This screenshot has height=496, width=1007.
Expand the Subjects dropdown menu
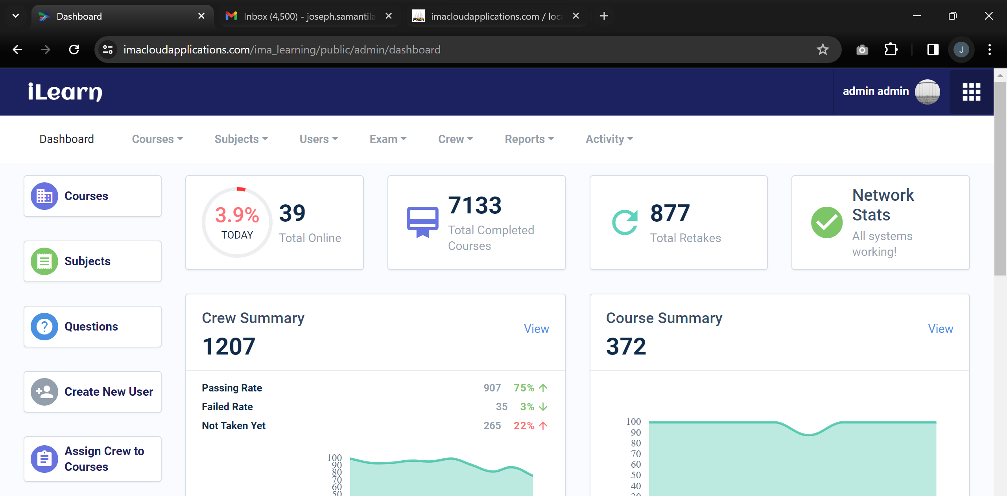241,139
